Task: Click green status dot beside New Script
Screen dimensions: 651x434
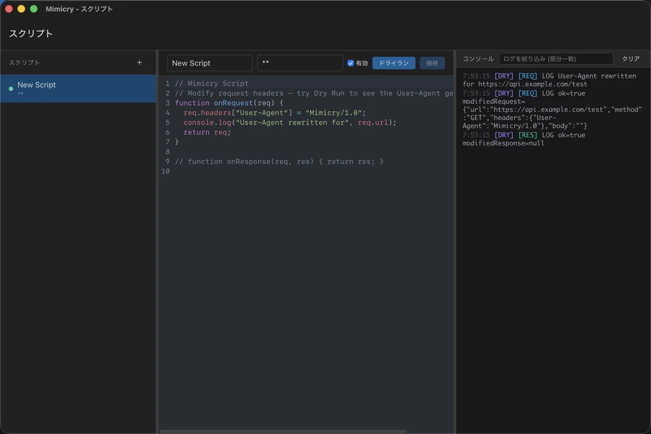Action: coord(11,89)
